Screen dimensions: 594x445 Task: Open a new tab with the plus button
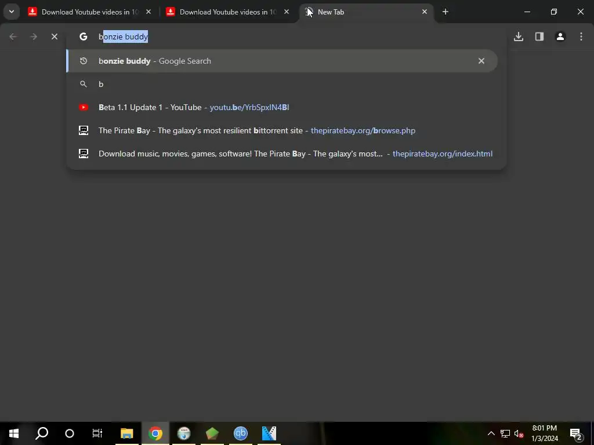(x=445, y=12)
